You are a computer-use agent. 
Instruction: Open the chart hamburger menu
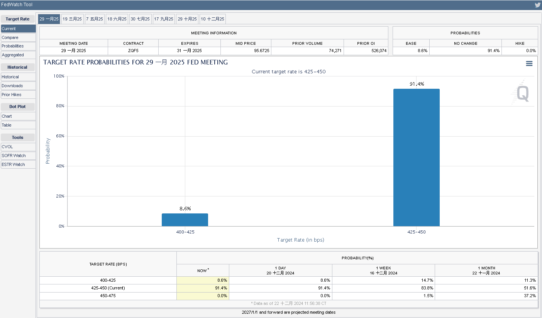(x=529, y=64)
